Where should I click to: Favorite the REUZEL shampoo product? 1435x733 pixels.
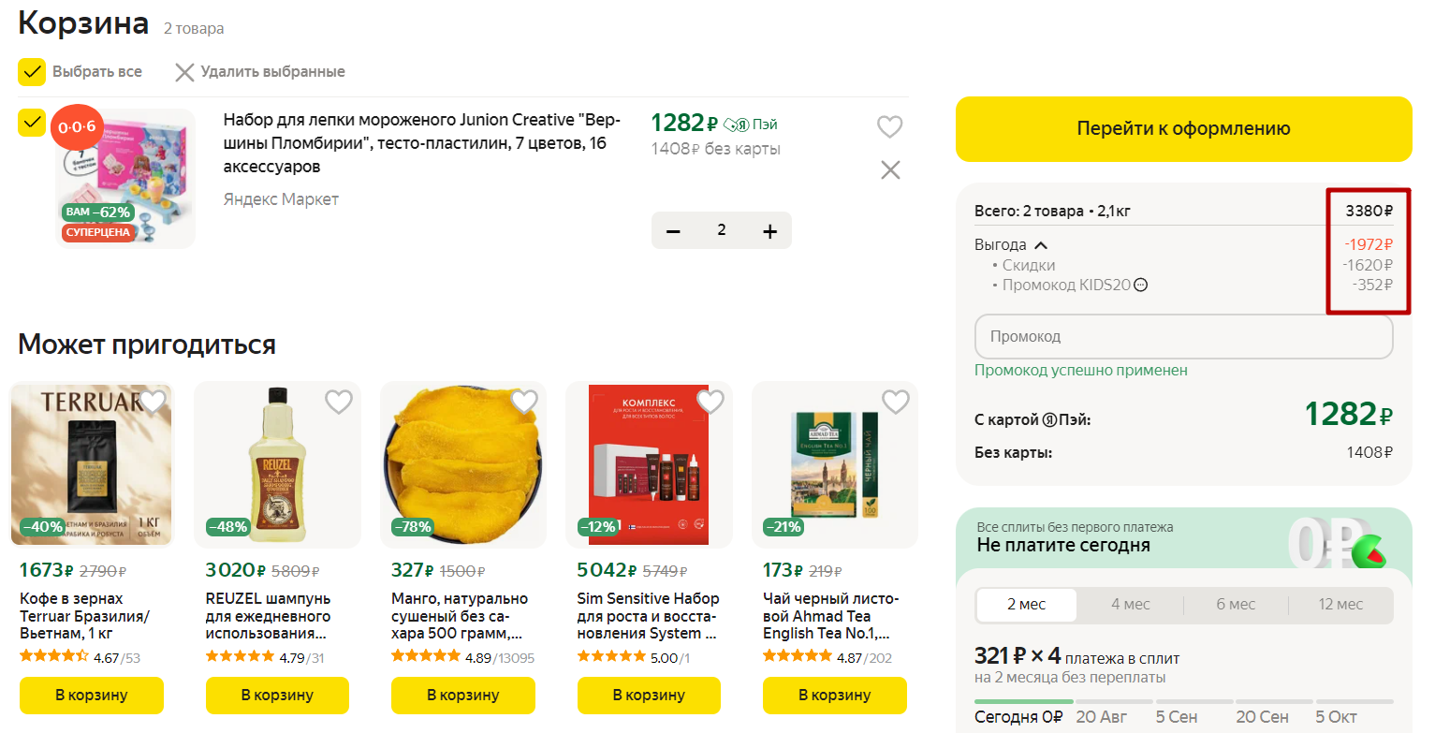pyautogui.click(x=339, y=402)
